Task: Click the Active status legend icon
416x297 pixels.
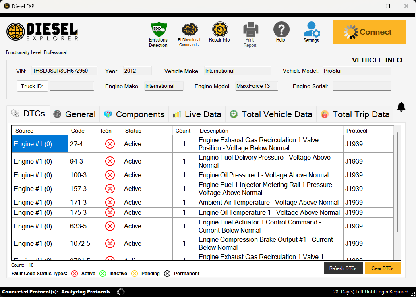Action: click(x=75, y=274)
